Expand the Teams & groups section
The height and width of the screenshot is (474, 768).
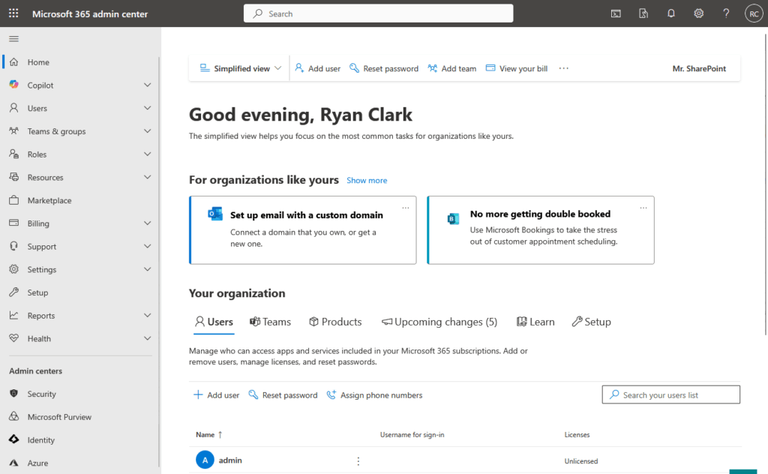148,130
